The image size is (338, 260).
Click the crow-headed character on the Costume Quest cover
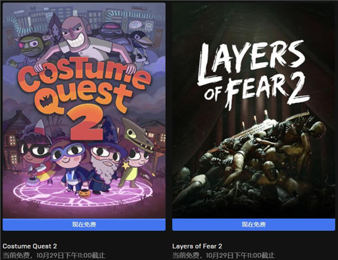(x=141, y=46)
